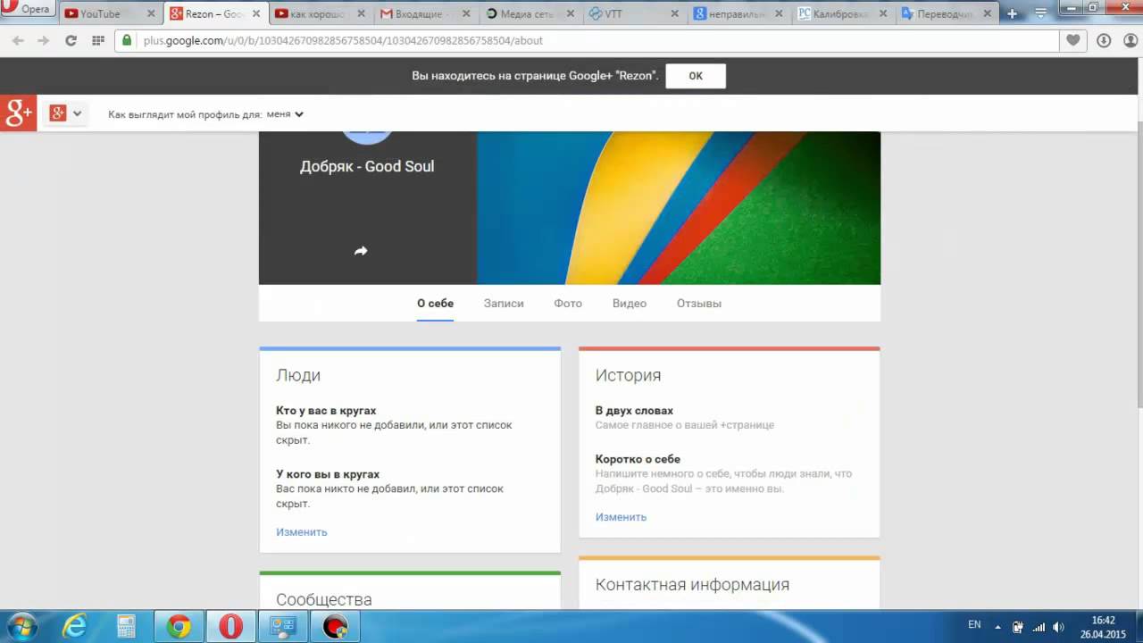Open the tab list menu icon
Viewport: 1143px width, 643px height.
point(1040,13)
